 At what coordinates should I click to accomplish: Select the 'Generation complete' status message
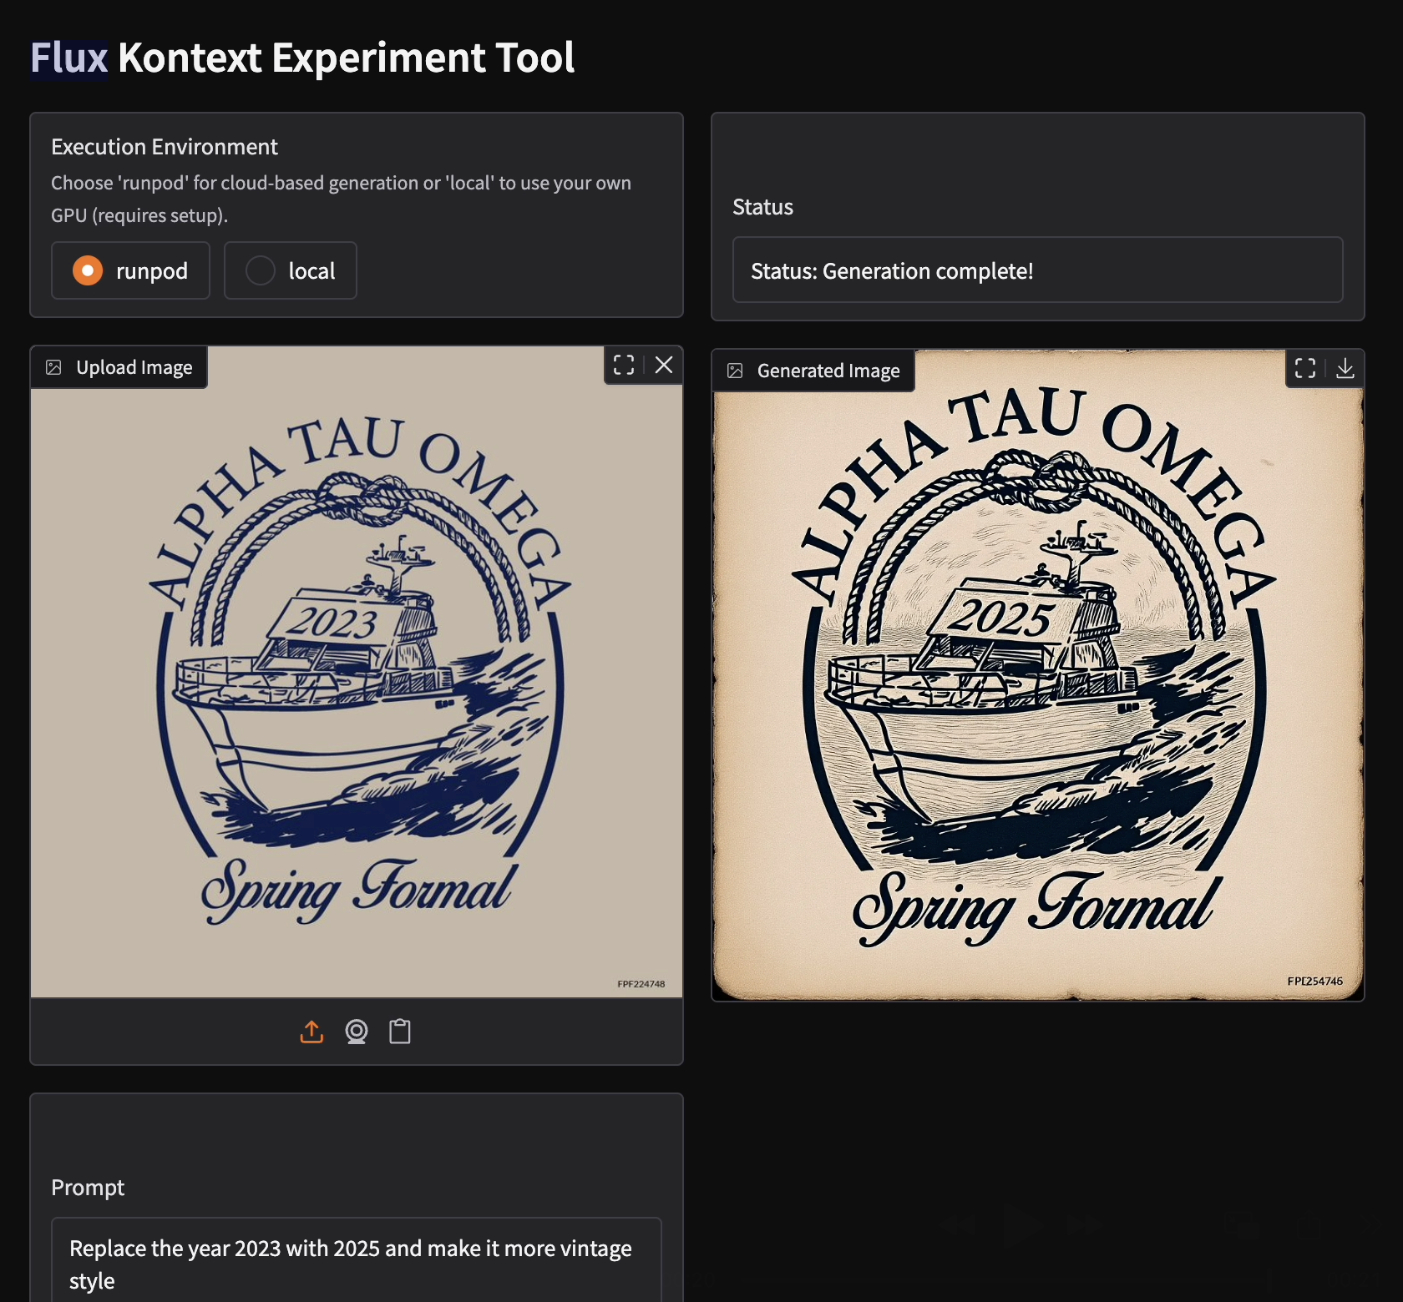pos(891,270)
